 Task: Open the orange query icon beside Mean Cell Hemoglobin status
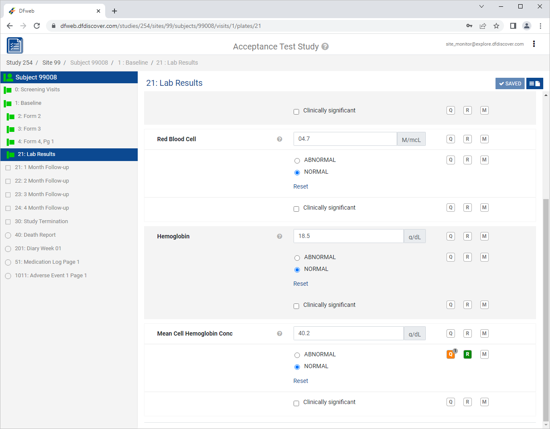[451, 354]
